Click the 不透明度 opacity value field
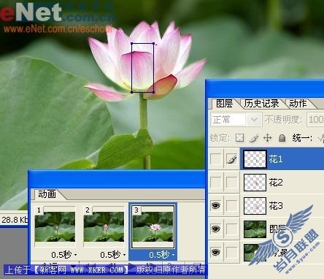This screenshot has height=279, width=324. click(315, 120)
